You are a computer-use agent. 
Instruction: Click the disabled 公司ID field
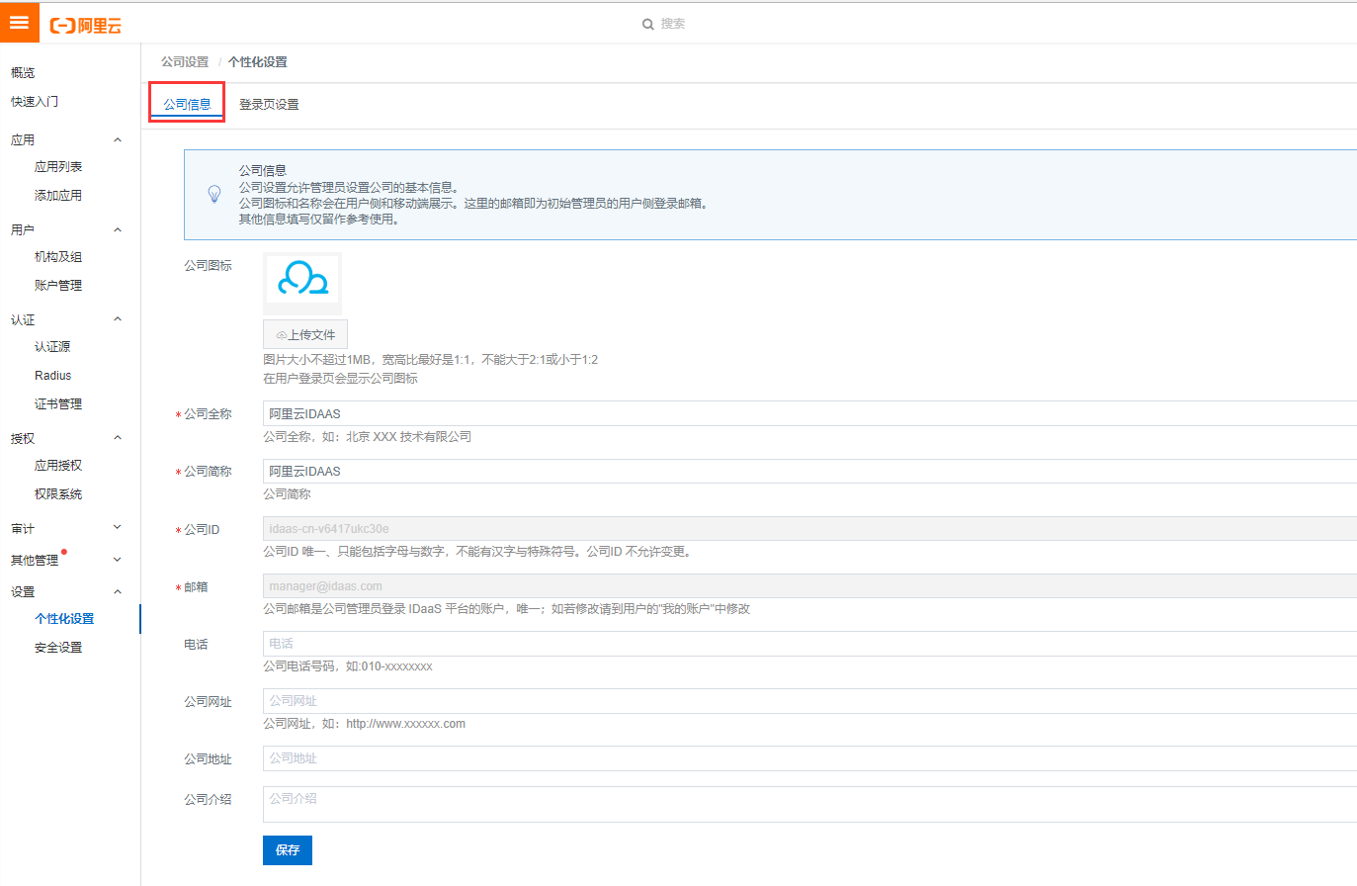click(809, 528)
